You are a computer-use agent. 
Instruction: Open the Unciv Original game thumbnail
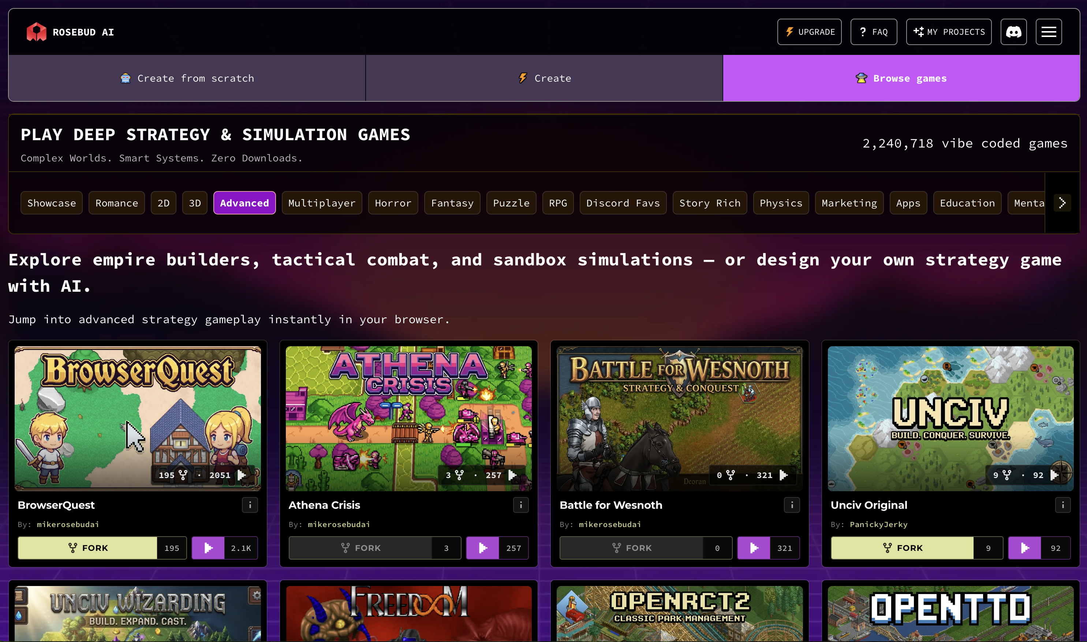point(950,418)
